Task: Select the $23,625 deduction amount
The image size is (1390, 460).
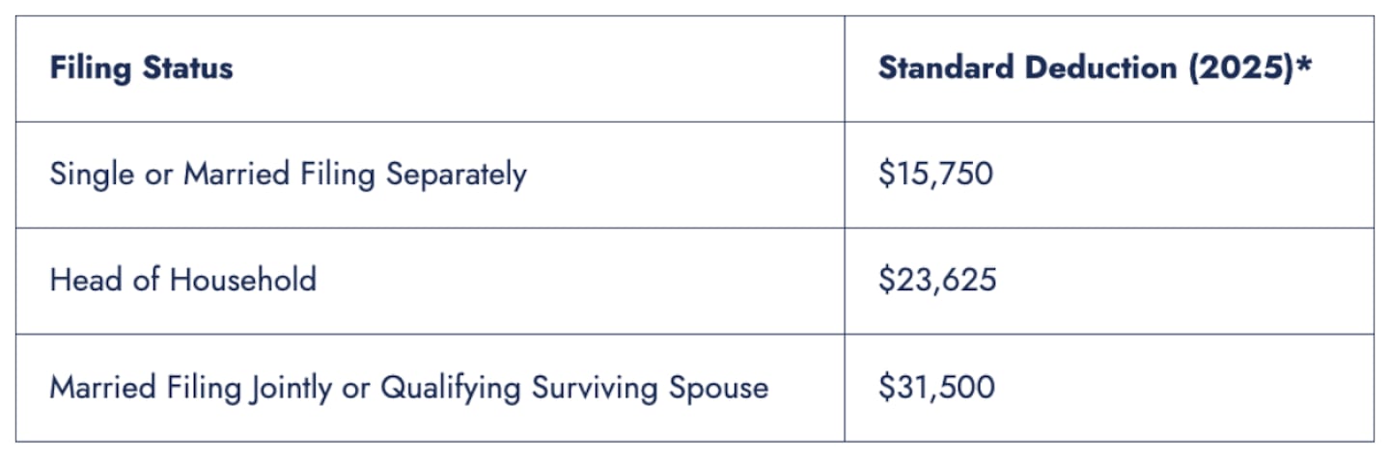Action: click(x=937, y=281)
